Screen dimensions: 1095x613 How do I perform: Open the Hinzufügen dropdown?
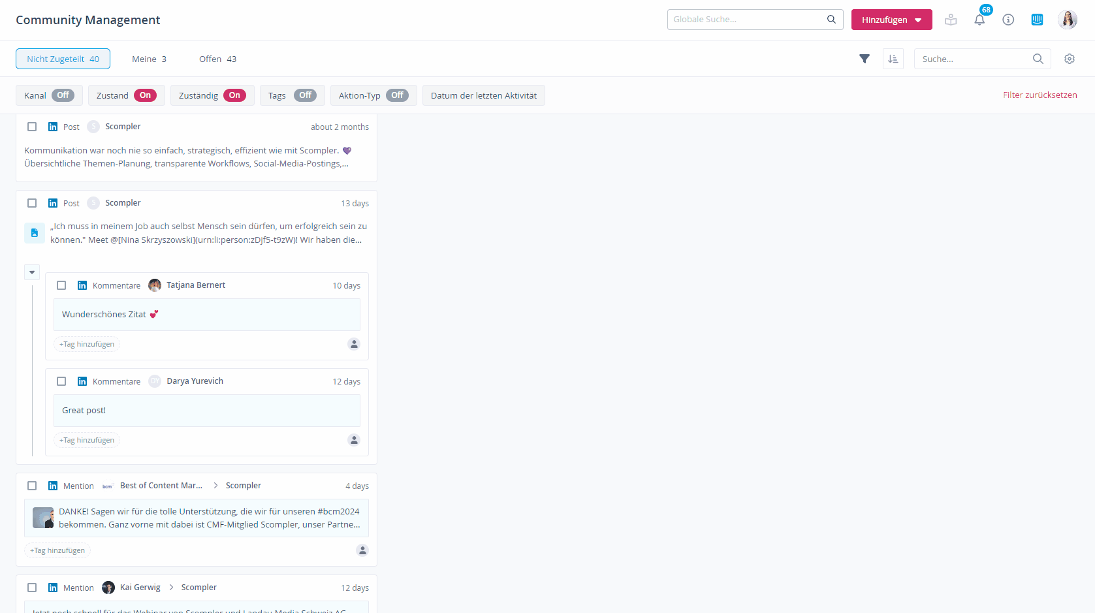pos(891,20)
